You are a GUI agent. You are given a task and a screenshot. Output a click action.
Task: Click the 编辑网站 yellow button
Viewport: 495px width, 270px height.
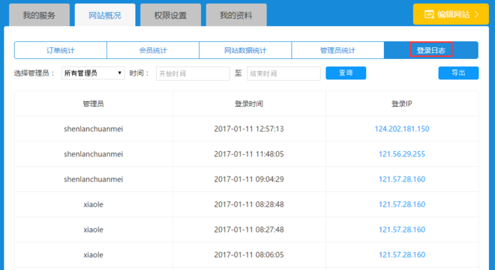point(451,14)
